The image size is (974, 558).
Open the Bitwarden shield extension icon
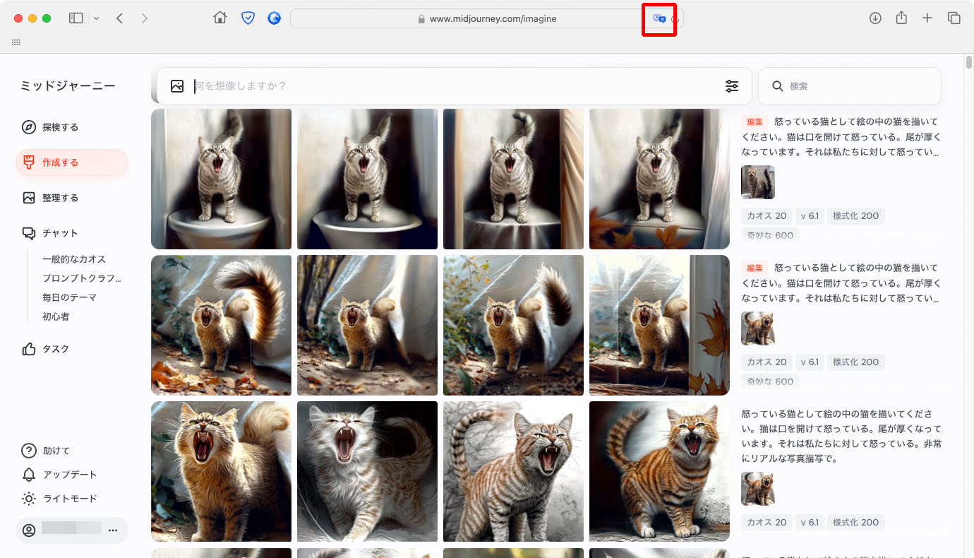point(248,18)
